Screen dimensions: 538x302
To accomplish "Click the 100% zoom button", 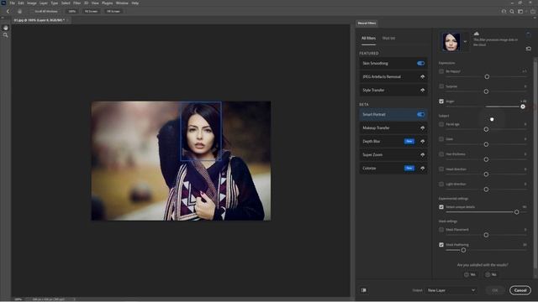I will coord(72,11).
